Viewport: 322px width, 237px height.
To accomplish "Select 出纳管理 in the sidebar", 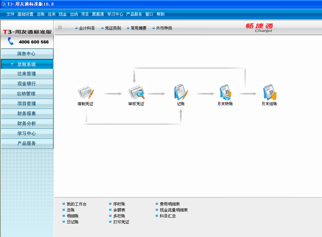I will (27, 94).
